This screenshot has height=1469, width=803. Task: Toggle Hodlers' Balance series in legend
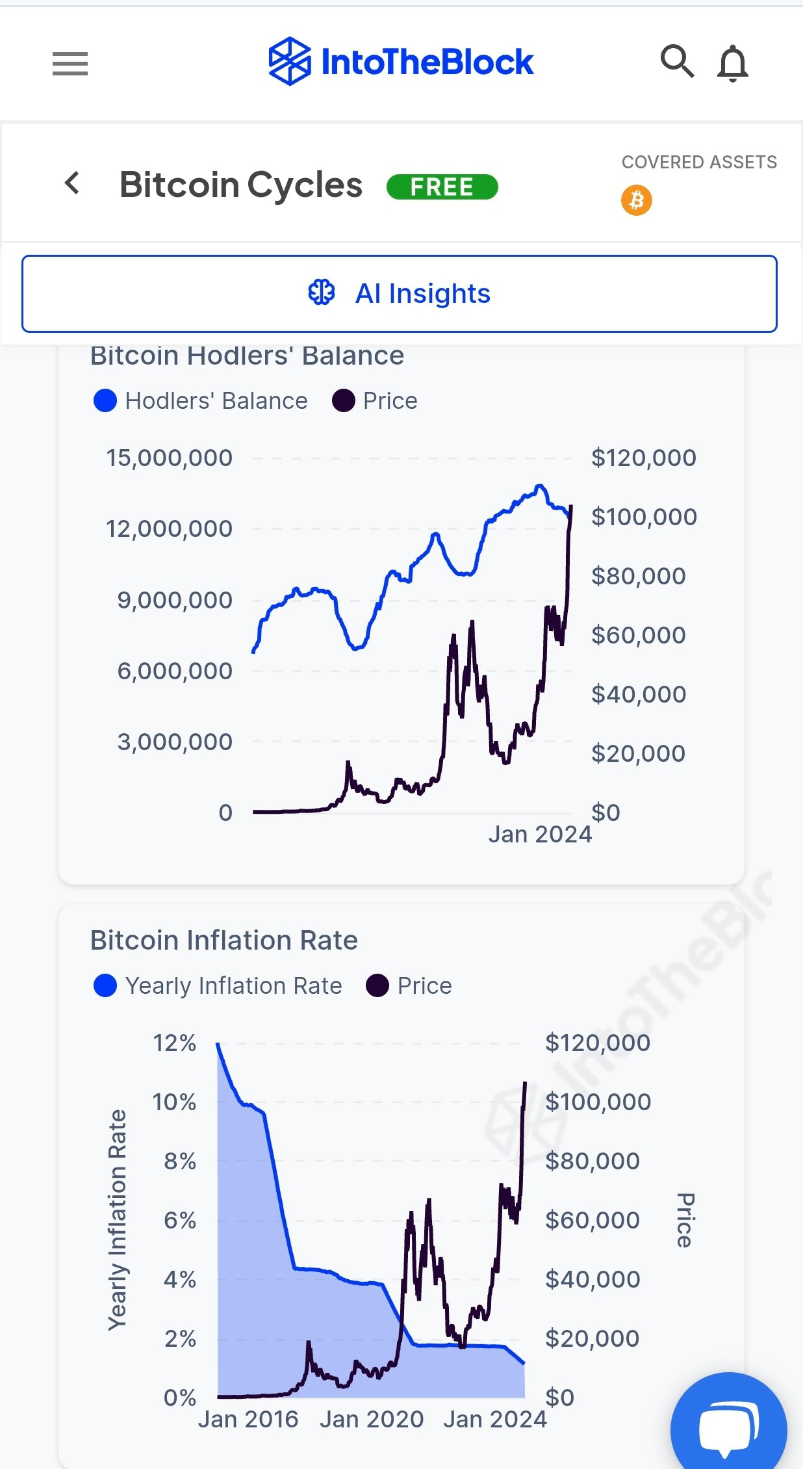201,401
